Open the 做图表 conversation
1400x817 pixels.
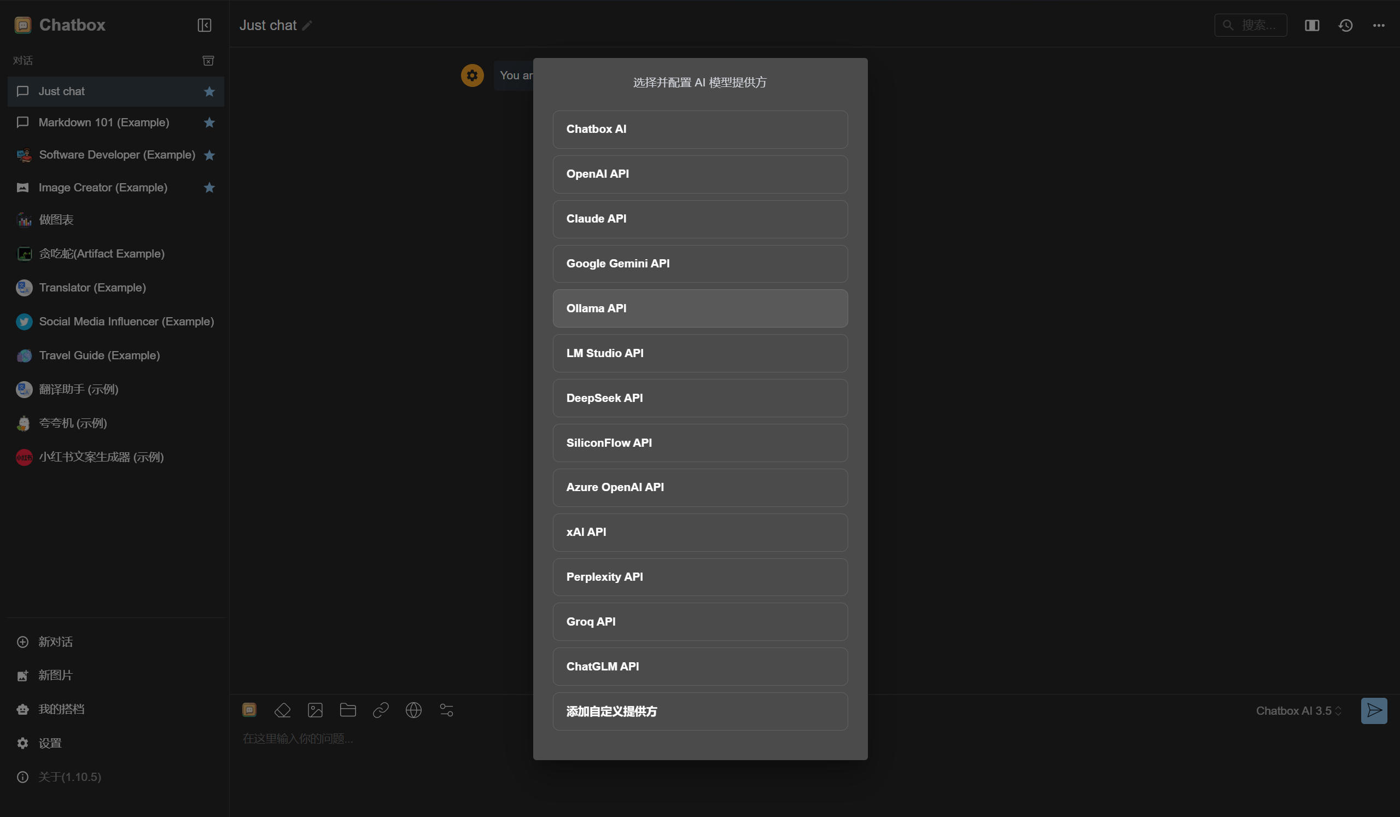[x=115, y=220]
